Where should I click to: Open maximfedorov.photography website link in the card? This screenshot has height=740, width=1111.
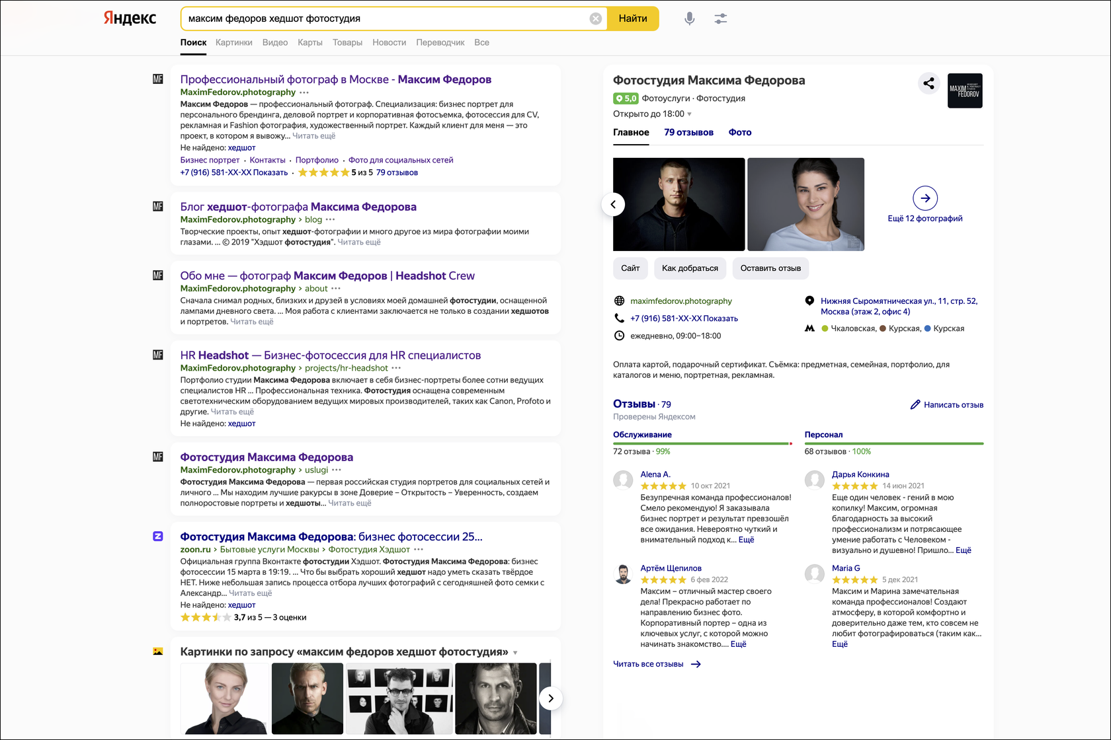click(x=681, y=301)
